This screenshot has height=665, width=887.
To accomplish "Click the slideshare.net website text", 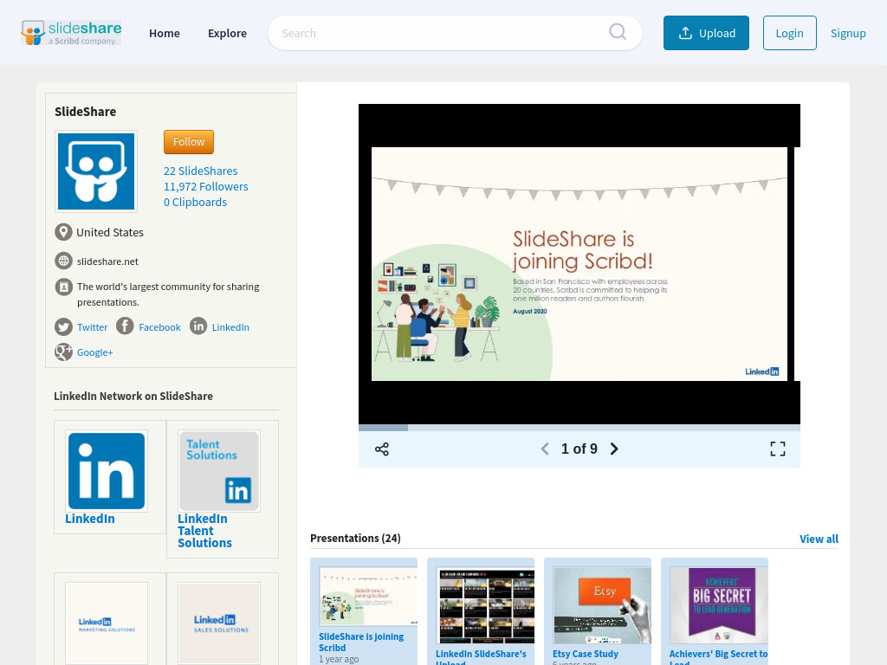I will 107,261.
